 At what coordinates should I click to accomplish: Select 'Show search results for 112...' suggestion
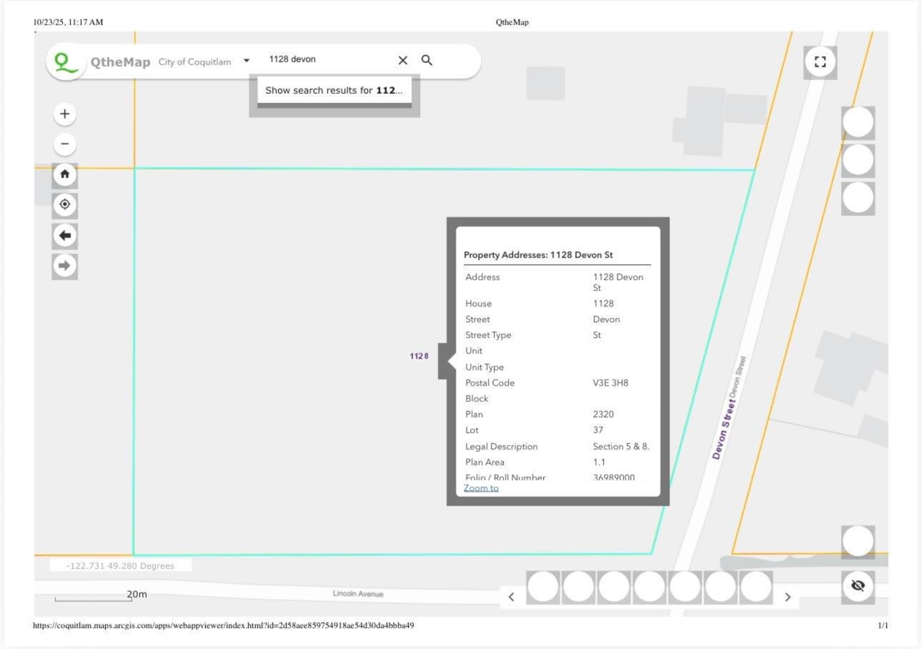coord(333,91)
